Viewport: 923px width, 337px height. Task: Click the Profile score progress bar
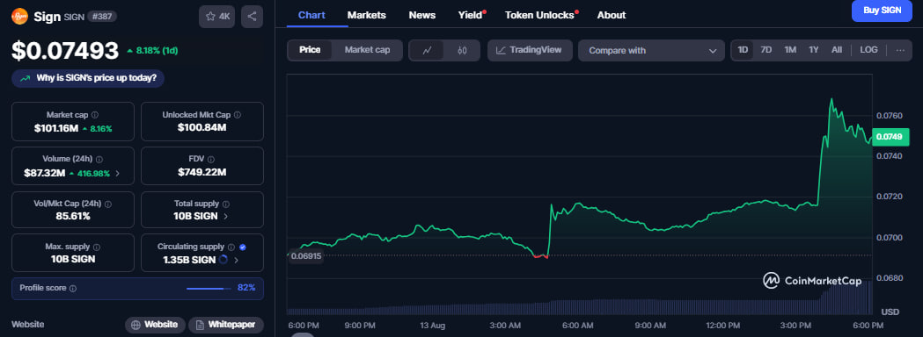tap(209, 288)
